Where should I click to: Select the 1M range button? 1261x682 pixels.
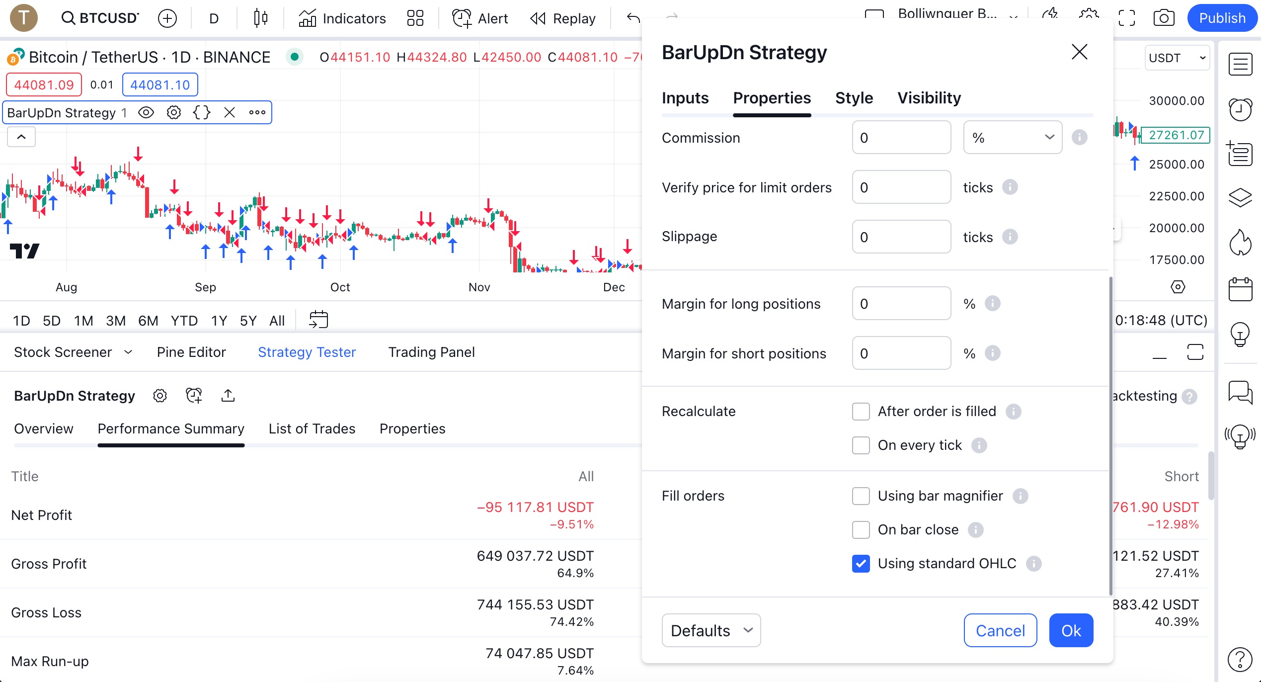(x=83, y=321)
